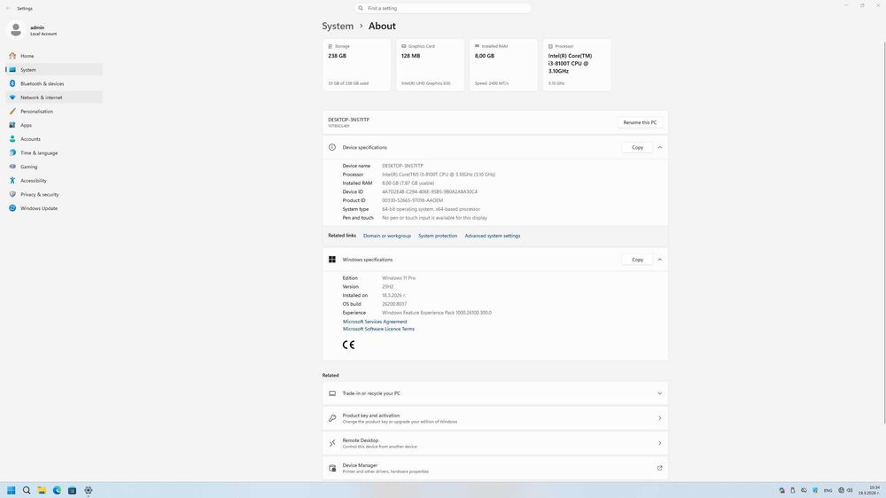This screenshot has height=498, width=886.
Task: Open the volume speaker tray icon
Action: coord(850,491)
